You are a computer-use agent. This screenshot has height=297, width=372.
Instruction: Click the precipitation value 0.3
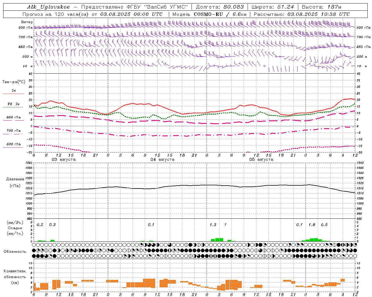pyautogui.click(x=52, y=225)
